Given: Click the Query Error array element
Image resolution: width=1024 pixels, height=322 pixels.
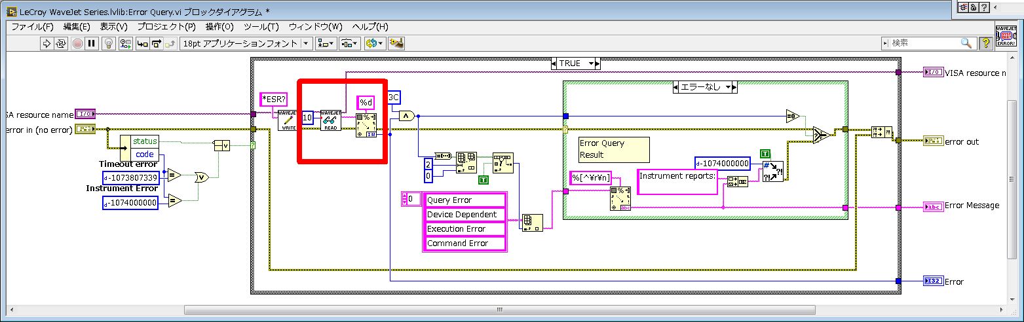Looking at the screenshot, I should pyautogui.click(x=466, y=200).
